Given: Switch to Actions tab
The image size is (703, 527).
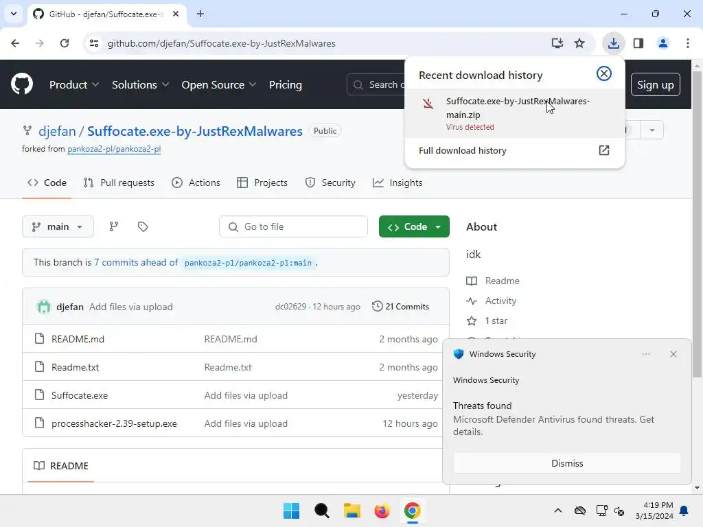Looking at the screenshot, I should click(x=196, y=183).
